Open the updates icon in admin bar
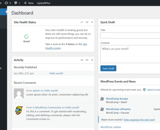160x130 pixels. tap(6, 3)
